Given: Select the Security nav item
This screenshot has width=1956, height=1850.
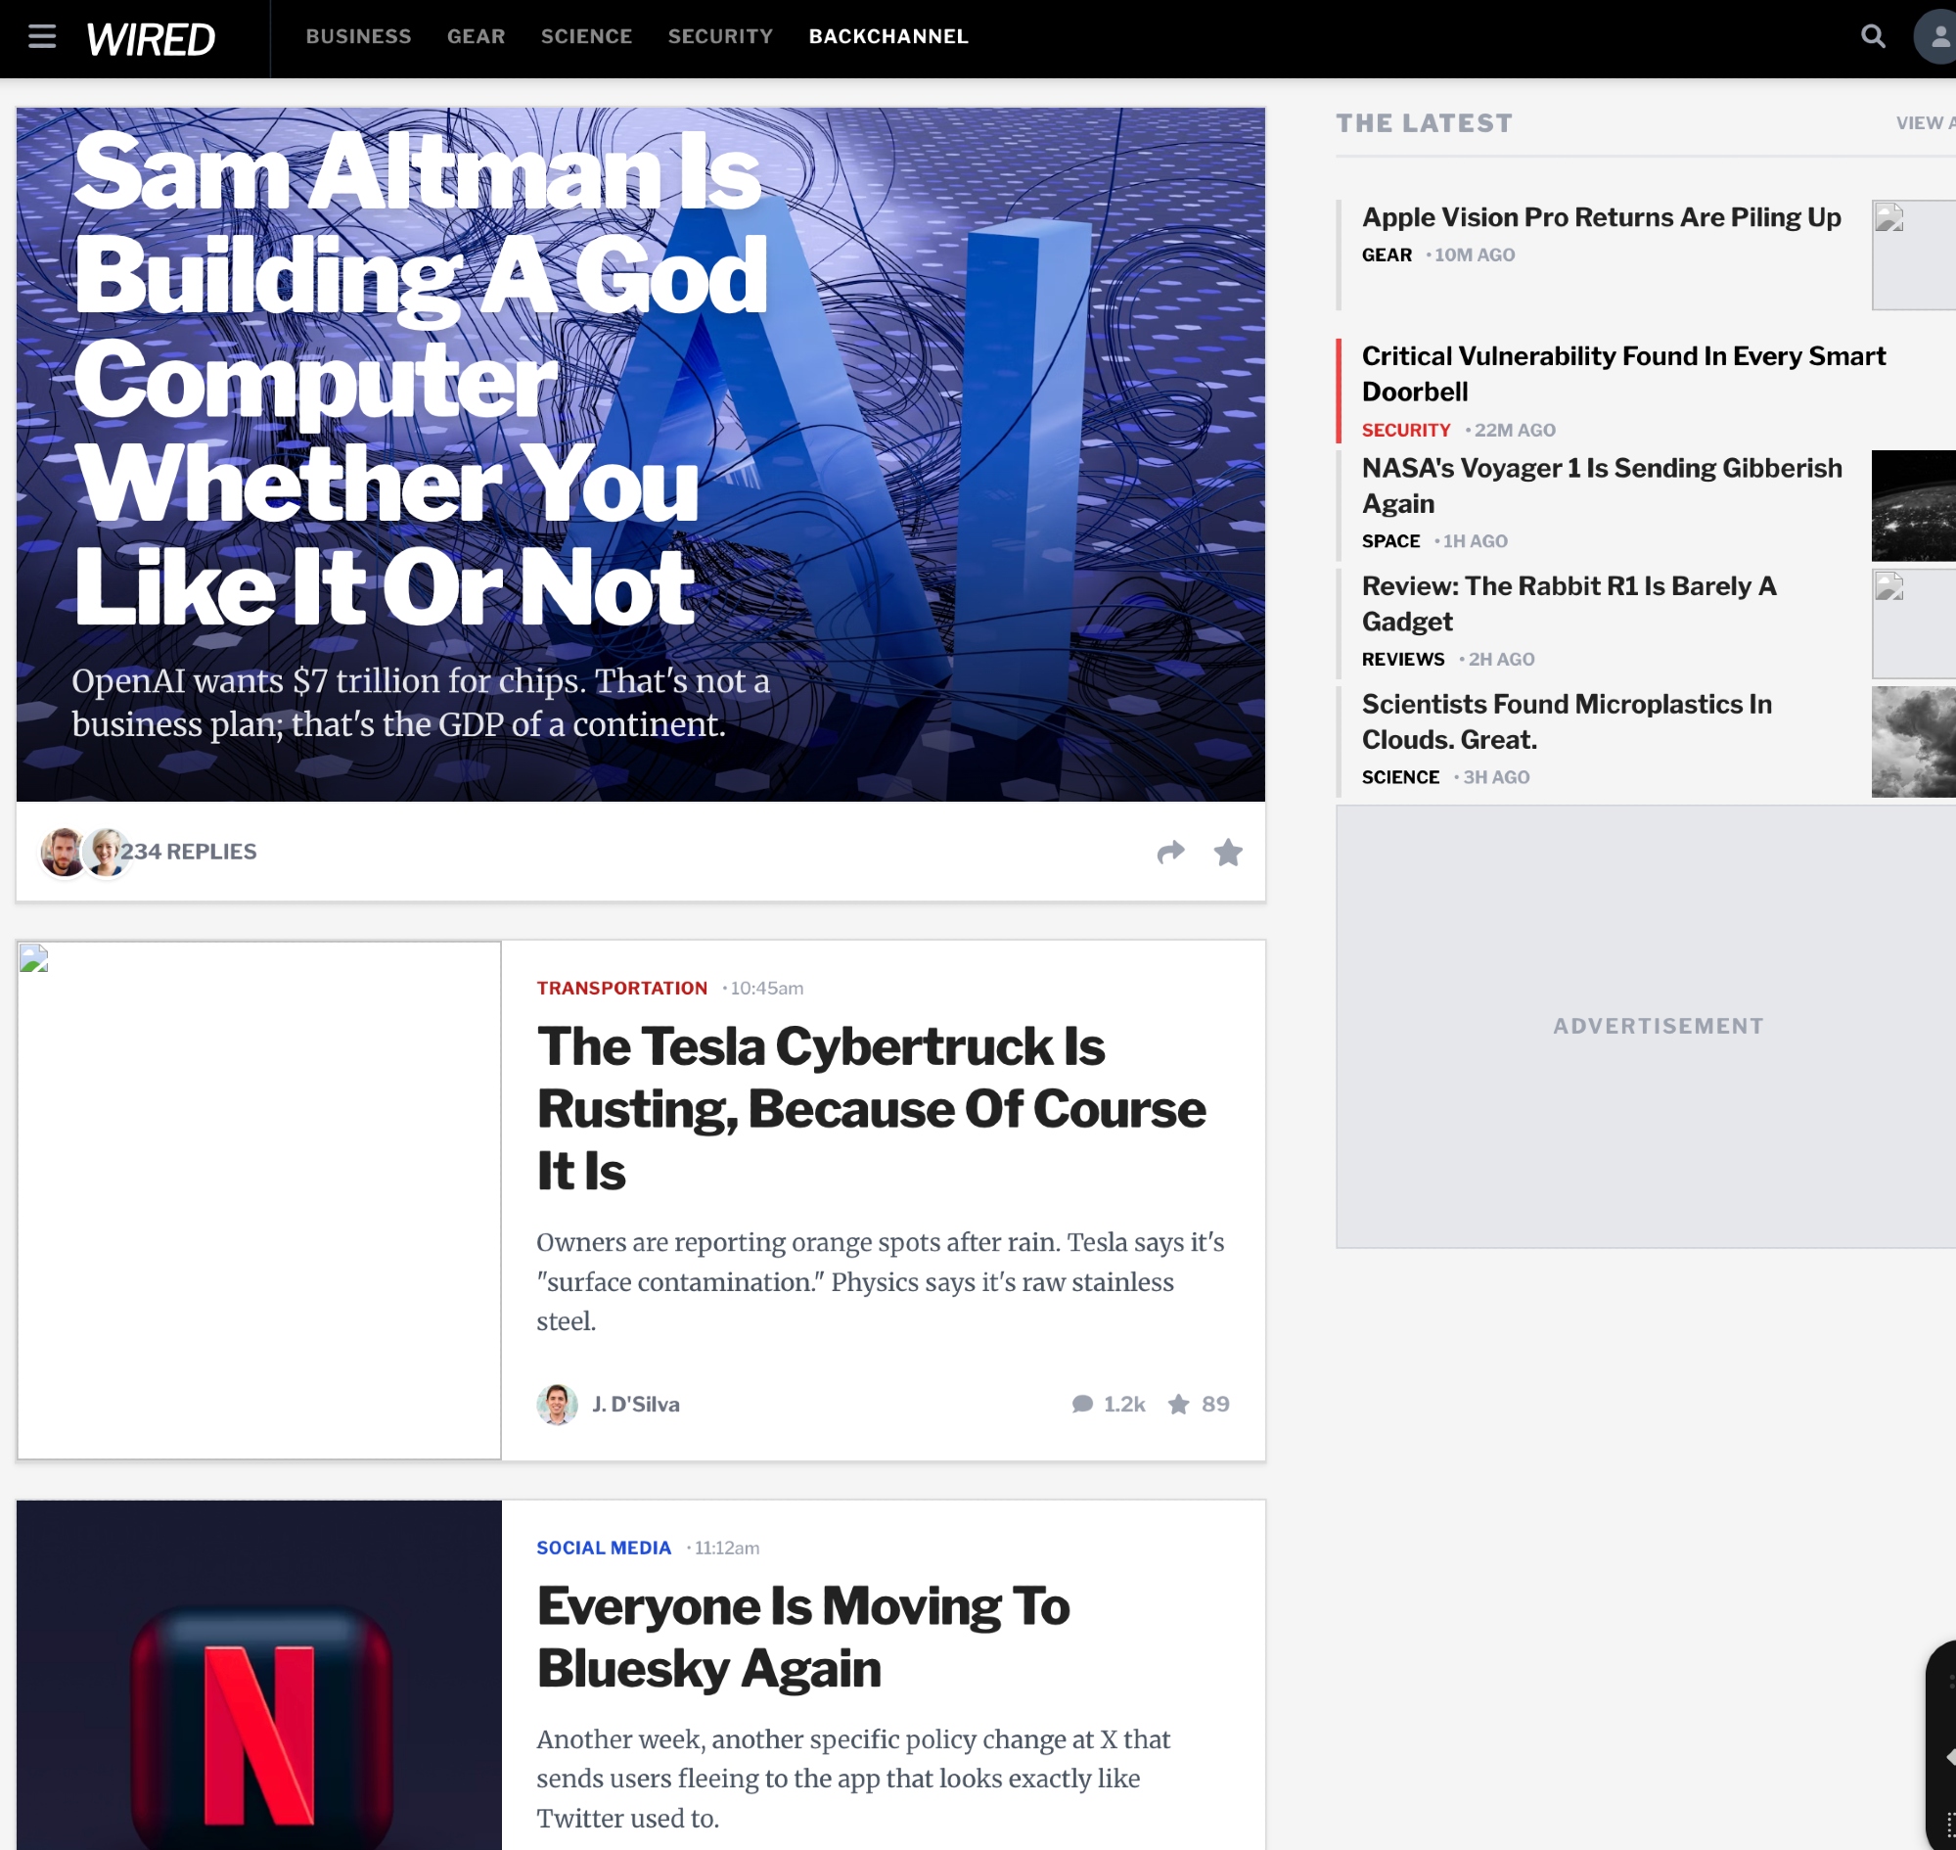Looking at the screenshot, I should click(720, 36).
